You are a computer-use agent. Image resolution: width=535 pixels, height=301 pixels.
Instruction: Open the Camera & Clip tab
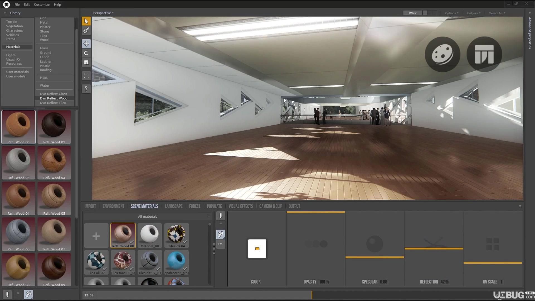(x=271, y=206)
